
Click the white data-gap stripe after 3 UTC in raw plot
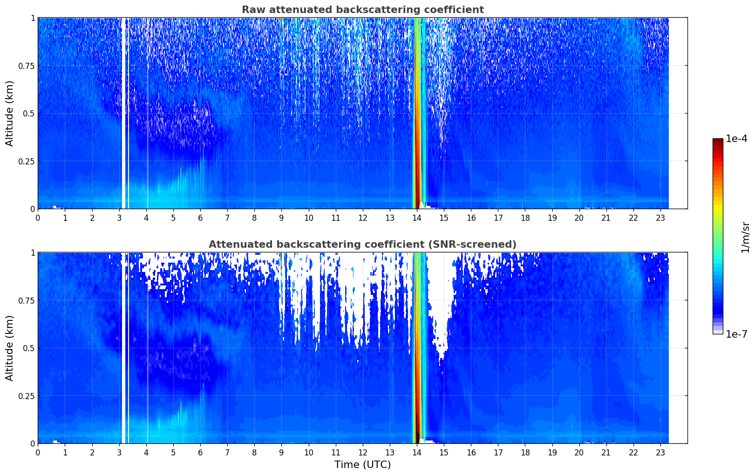tap(123, 113)
